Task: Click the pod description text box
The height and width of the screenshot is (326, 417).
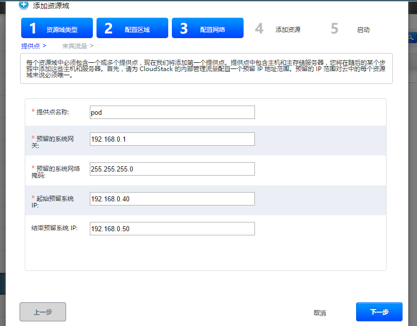Action: click(x=206, y=68)
